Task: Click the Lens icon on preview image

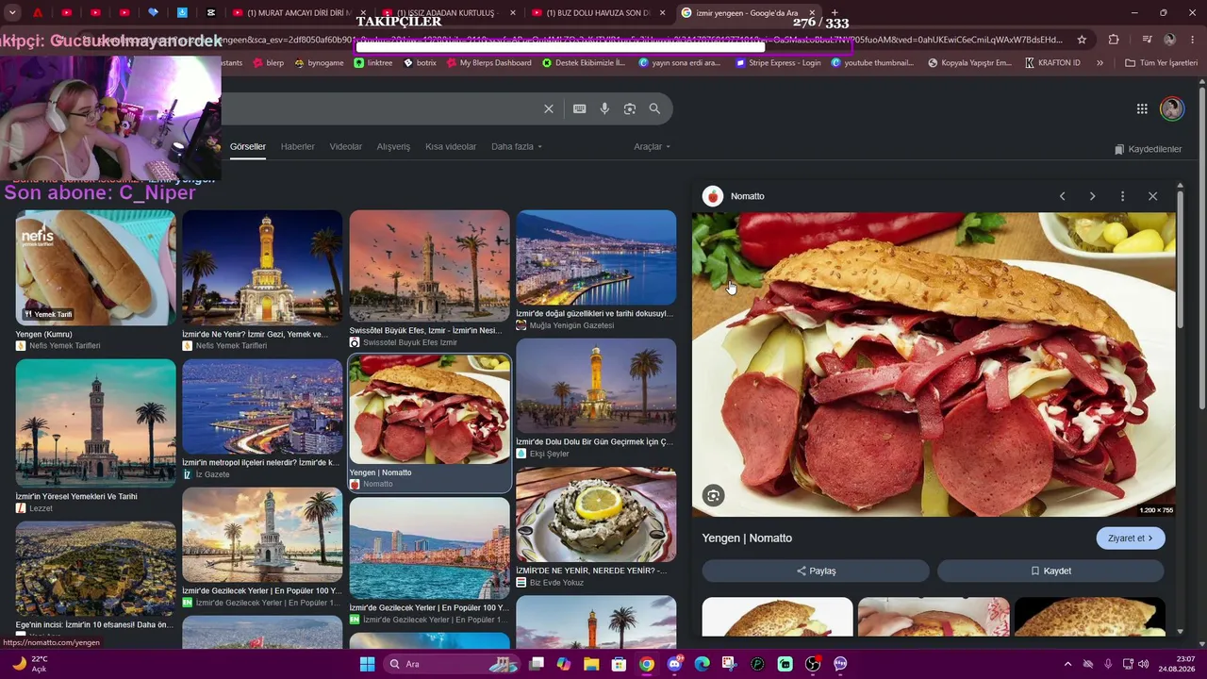Action: pos(714,496)
